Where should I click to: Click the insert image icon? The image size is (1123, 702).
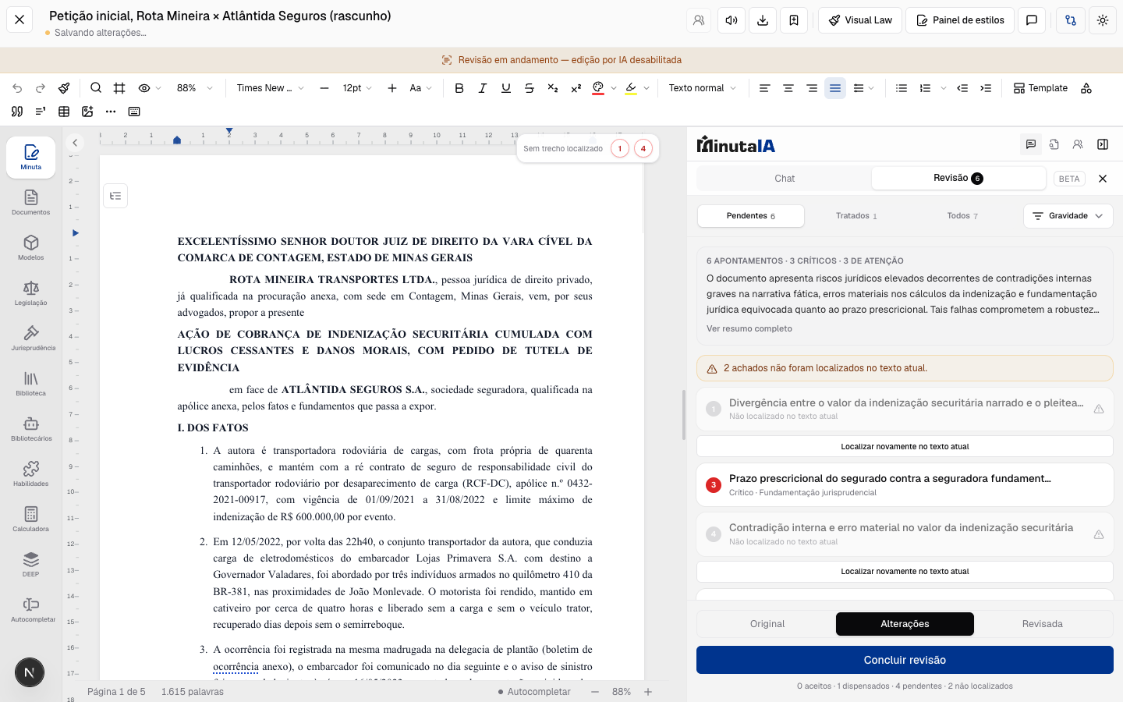pos(87,112)
